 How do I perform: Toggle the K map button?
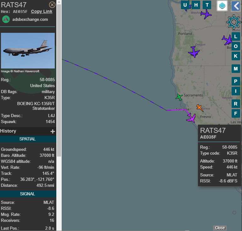point(236,56)
